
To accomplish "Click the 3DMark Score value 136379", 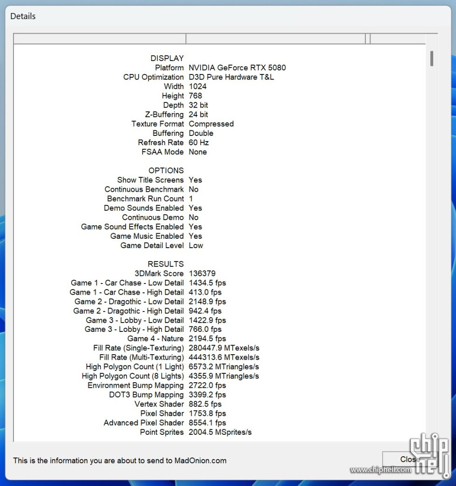I will (202, 273).
